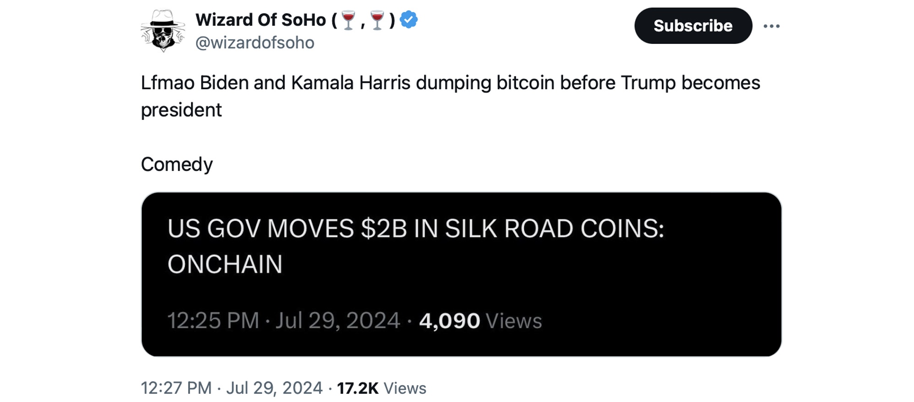Open the Wizard Of SoHo display name
Viewport: 914px width, 402px height.
[260, 20]
